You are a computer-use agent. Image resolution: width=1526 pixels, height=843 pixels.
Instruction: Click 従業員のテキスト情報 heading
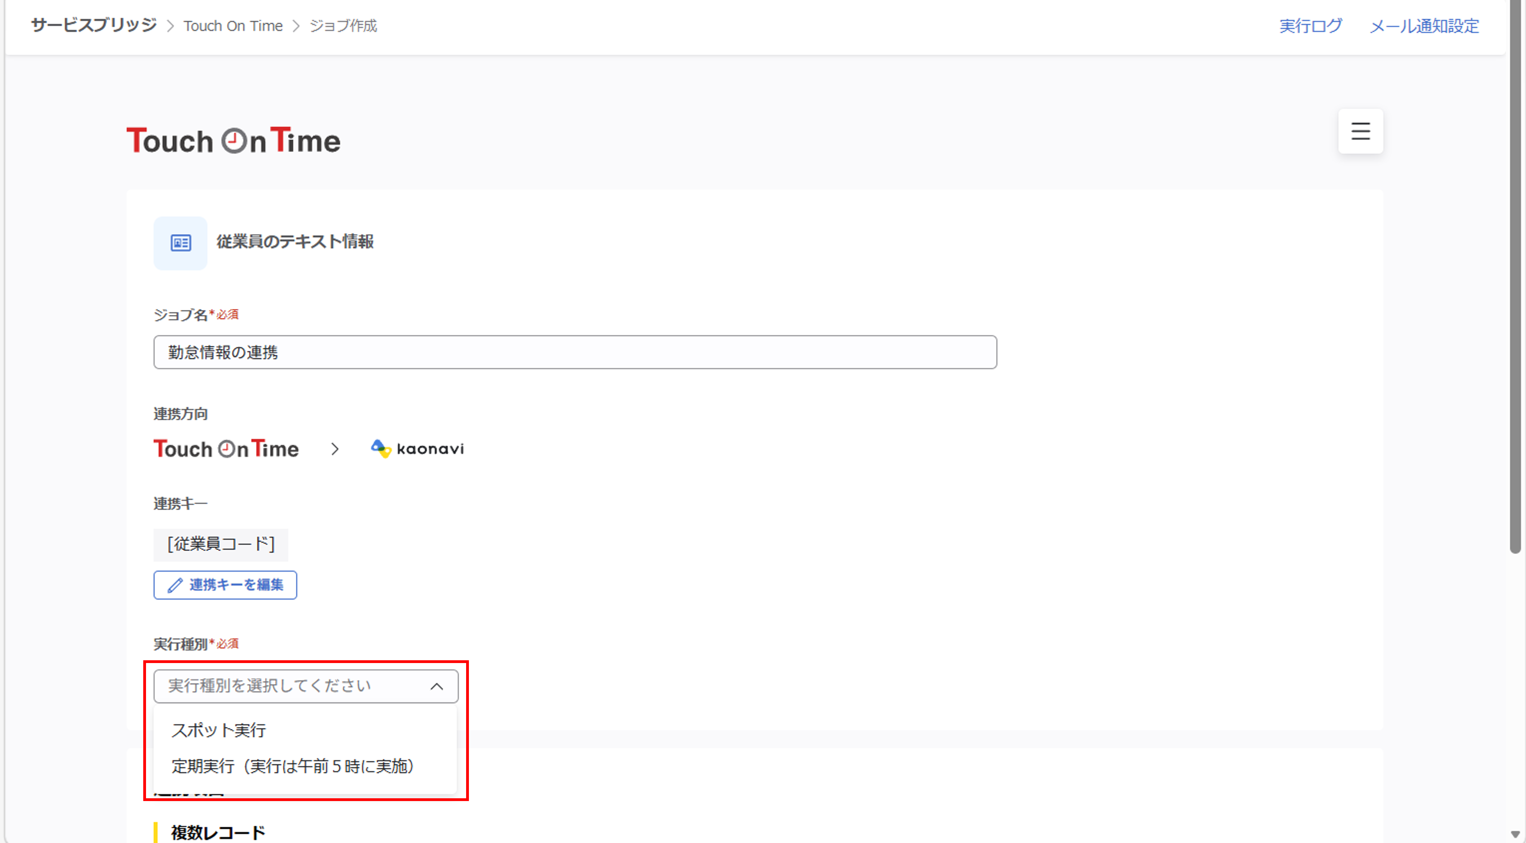click(295, 242)
